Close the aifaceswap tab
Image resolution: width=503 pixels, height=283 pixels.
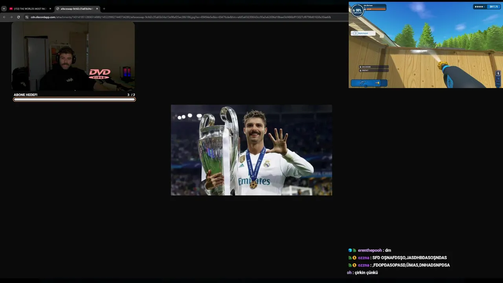point(97,9)
